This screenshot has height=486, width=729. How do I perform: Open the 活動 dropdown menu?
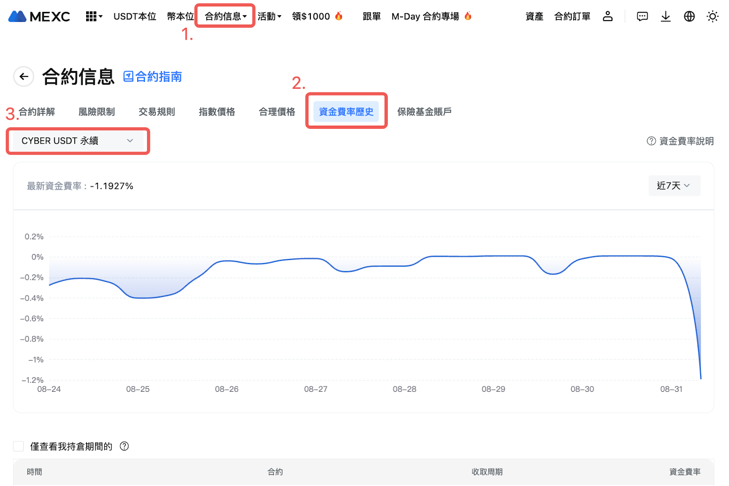point(269,16)
